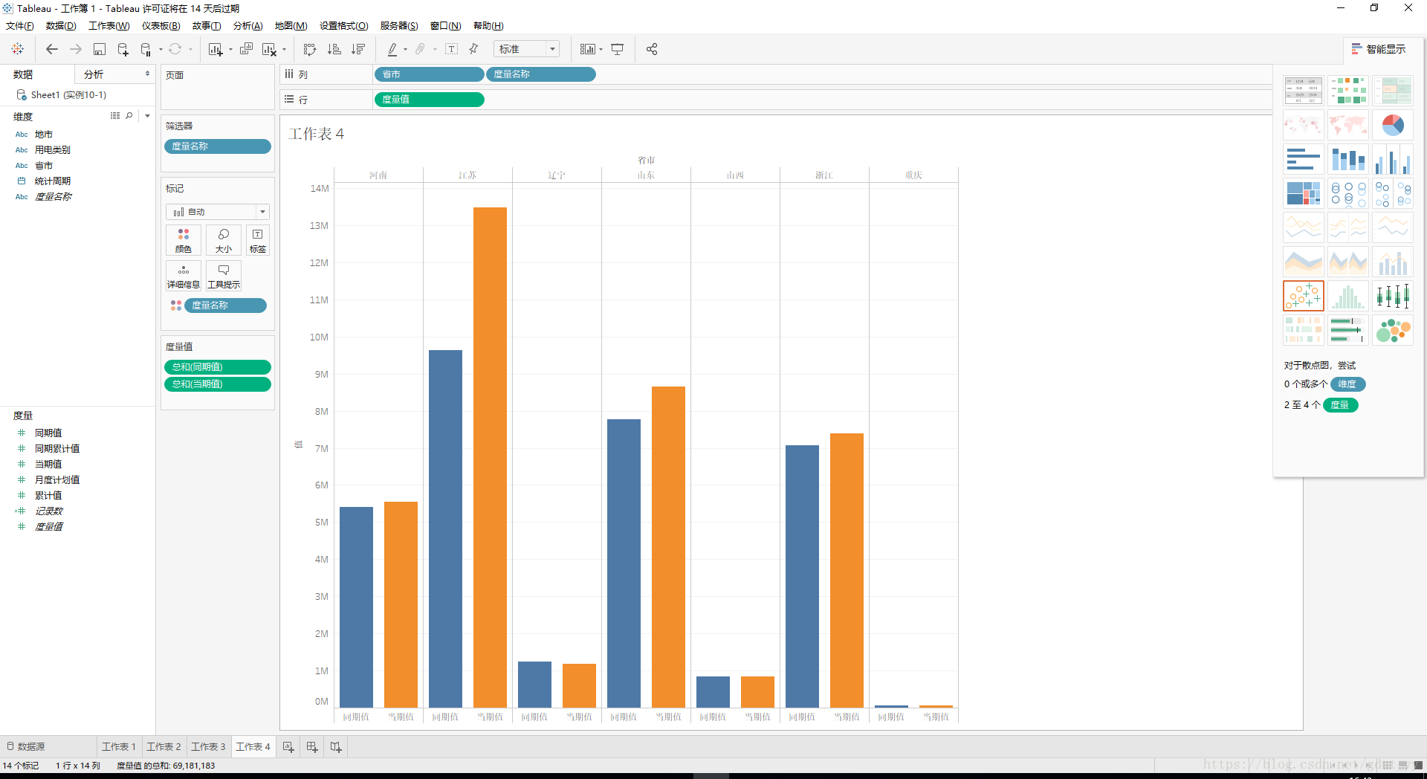The image size is (1427, 779).
Task: Open the dropdown arrow beside new worksheet icon
Action: [230, 50]
